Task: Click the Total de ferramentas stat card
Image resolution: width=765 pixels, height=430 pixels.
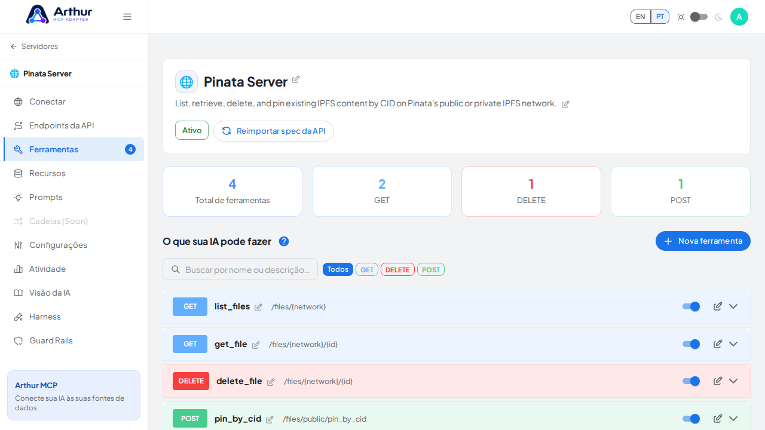Action: pyautogui.click(x=232, y=191)
